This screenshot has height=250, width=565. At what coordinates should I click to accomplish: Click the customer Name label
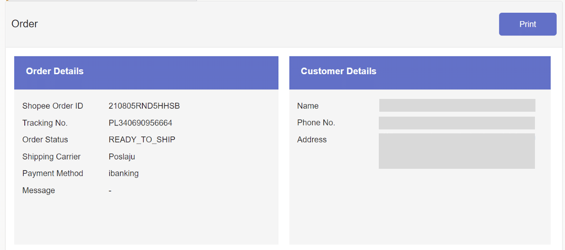pyautogui.click(x=308, y=106)
